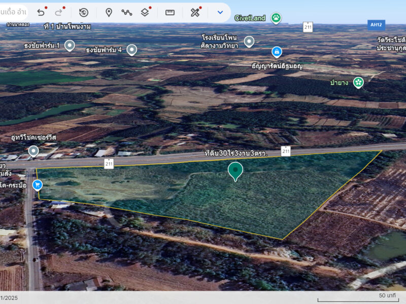
Task: Click the redo arrow in the toolbar
Action: [59, 13]
